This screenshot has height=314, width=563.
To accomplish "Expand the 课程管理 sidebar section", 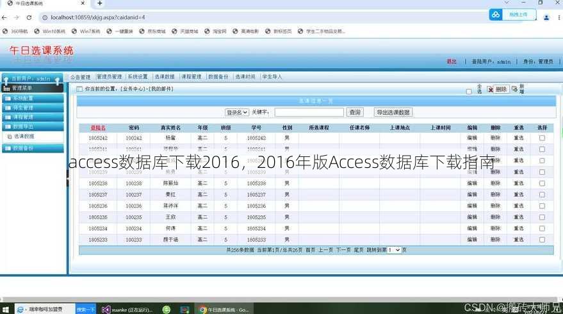I will click(x=33, y=117).
